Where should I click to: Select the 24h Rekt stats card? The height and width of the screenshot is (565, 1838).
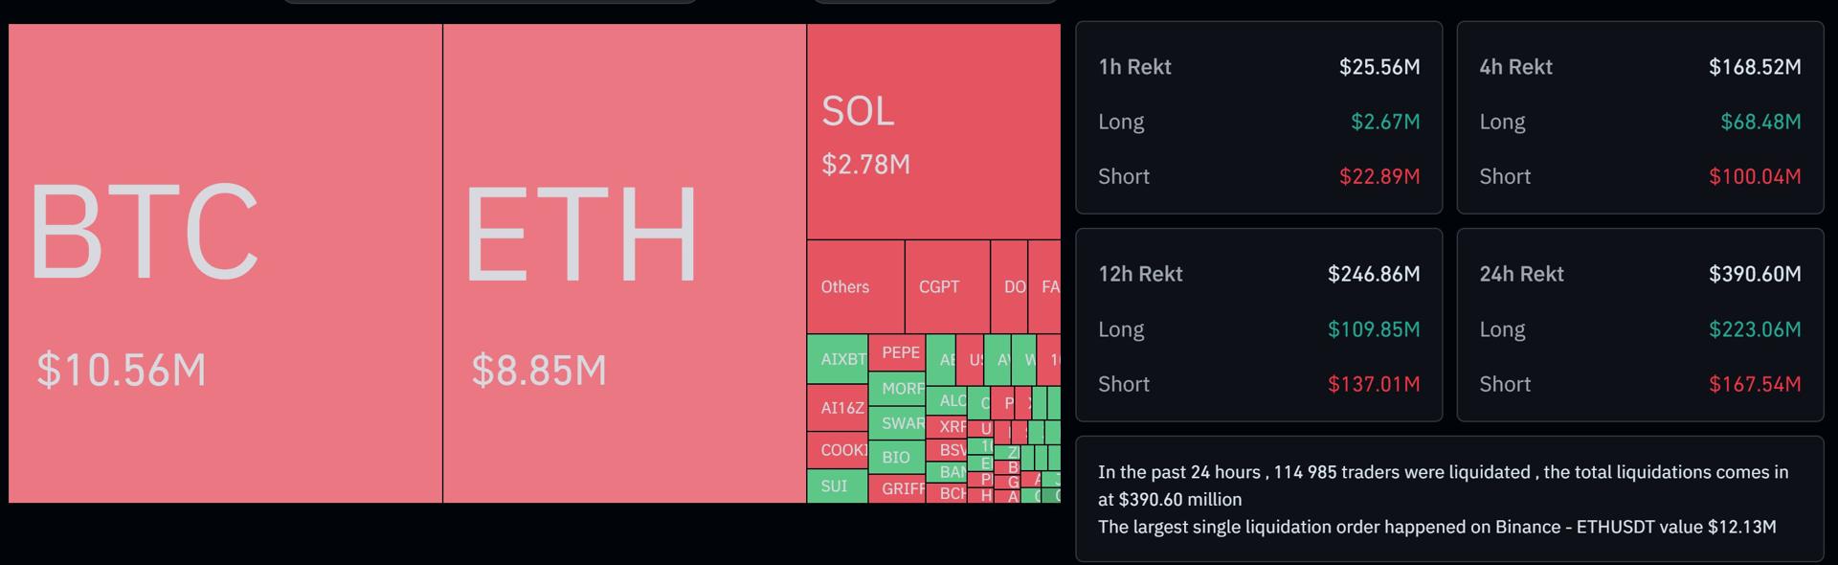pyautogui.click(x=1639, y=325)
